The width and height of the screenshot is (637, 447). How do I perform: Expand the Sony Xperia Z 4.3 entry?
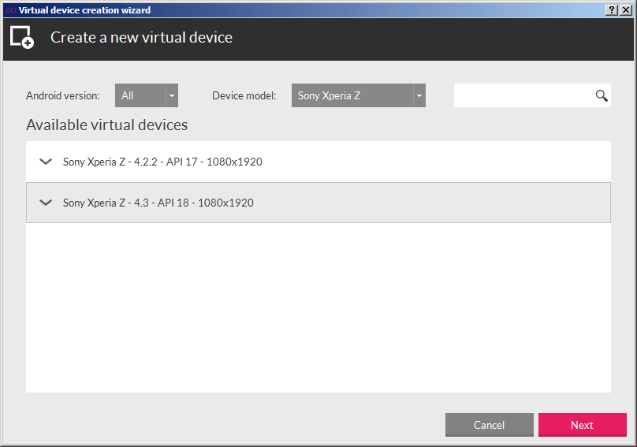(46, 203)
